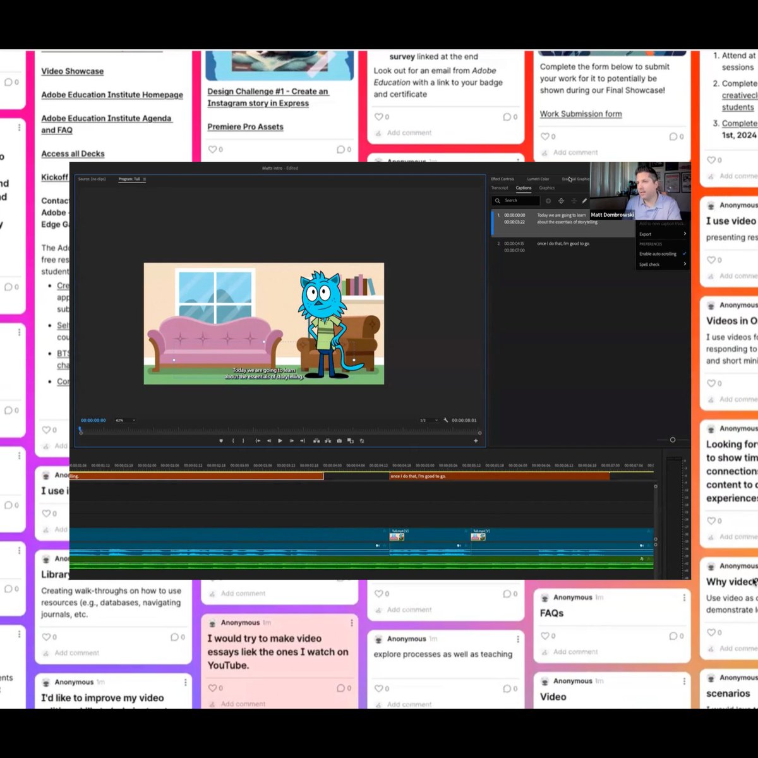Open 'video essays' post three-dot menu

[x=351, y=623]
